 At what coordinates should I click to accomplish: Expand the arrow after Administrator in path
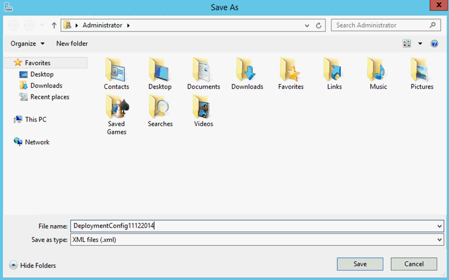point(128,25)
